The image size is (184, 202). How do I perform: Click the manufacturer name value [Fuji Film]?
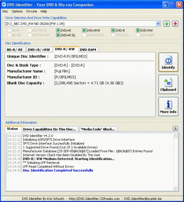tap(62, 71)
